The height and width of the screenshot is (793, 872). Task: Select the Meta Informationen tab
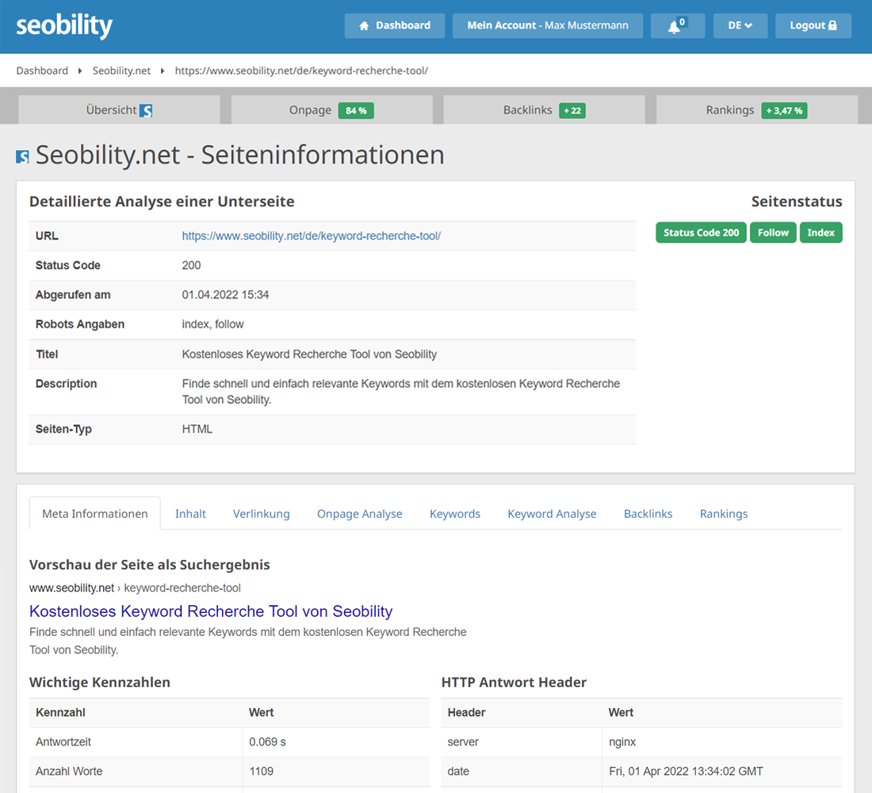click(x=95, y=514)
